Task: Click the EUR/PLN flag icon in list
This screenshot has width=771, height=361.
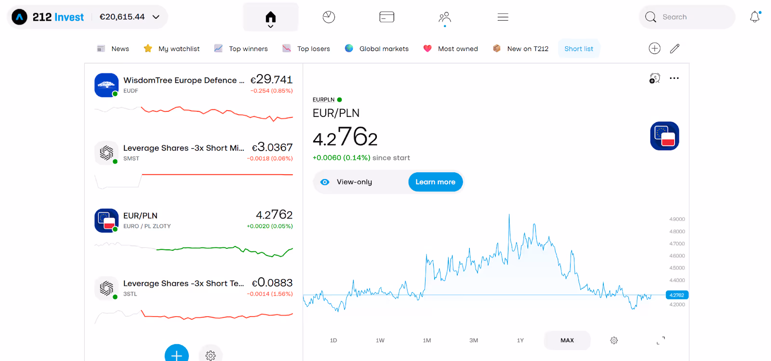Action: tap(106, 220)
